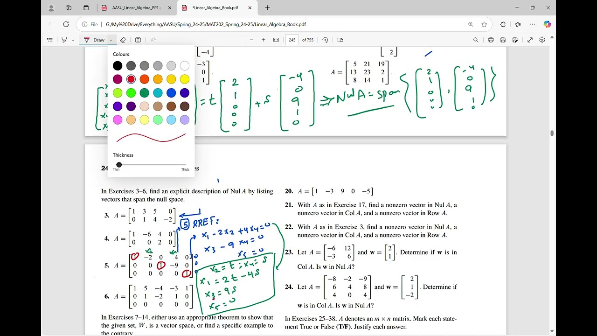Open the Highlight color options dropdown
The image size is (597, 336).
click(73, 40)
